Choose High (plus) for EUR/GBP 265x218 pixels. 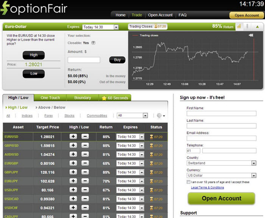(x=73, y=163)
